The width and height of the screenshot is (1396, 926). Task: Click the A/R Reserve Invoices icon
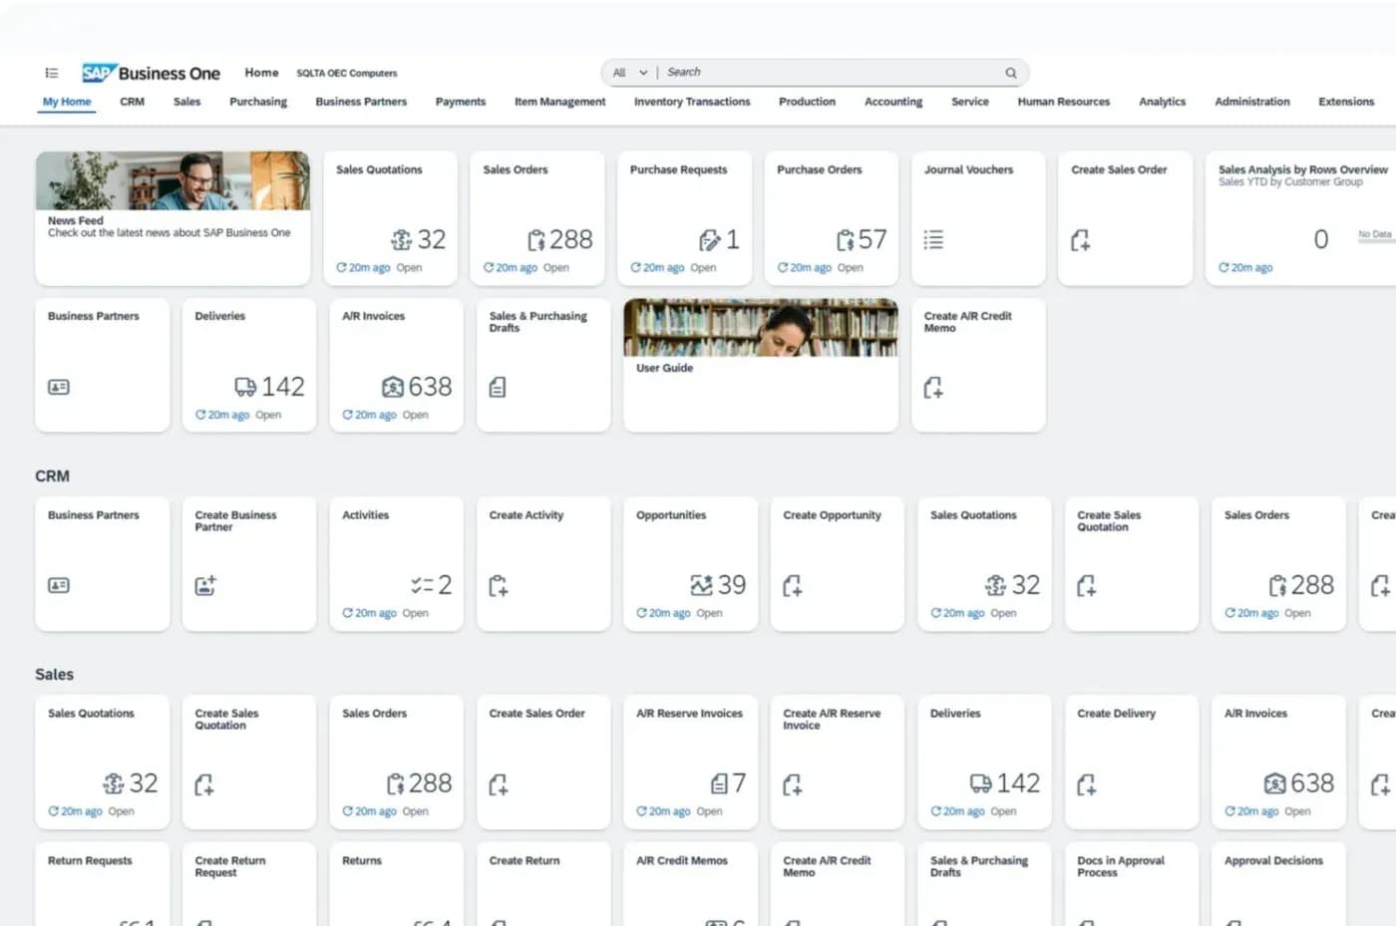coord(719,783)
